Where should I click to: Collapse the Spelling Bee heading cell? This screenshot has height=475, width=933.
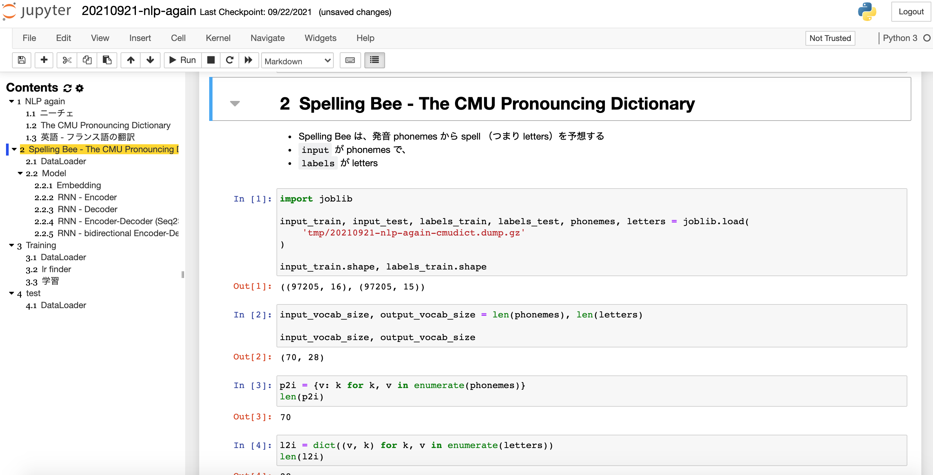[x=235, y=104]
